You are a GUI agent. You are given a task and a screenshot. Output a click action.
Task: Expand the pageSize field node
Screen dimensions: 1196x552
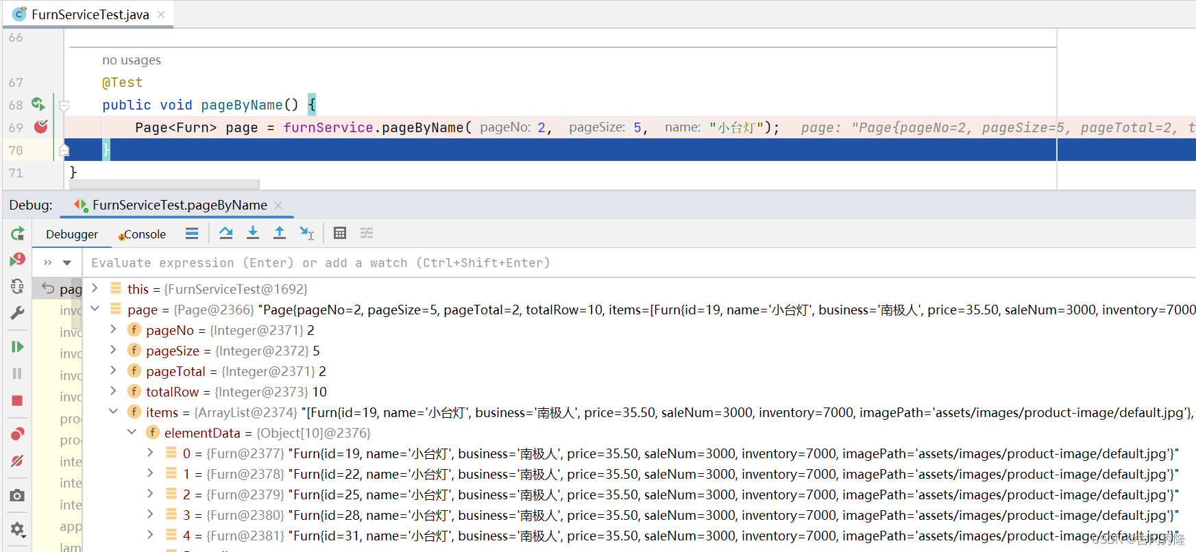tap(114, 350)
